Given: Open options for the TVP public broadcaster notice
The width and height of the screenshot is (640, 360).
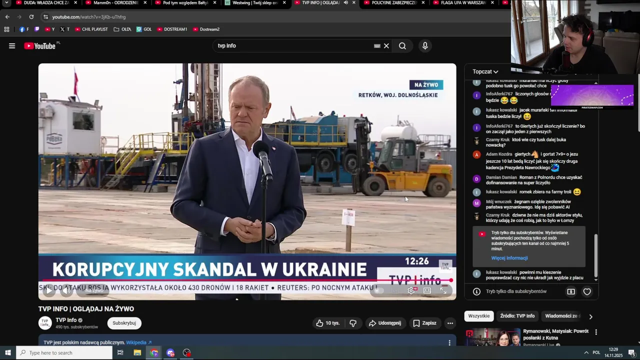Looking at the screenshot, I should [x=449, y=342].
